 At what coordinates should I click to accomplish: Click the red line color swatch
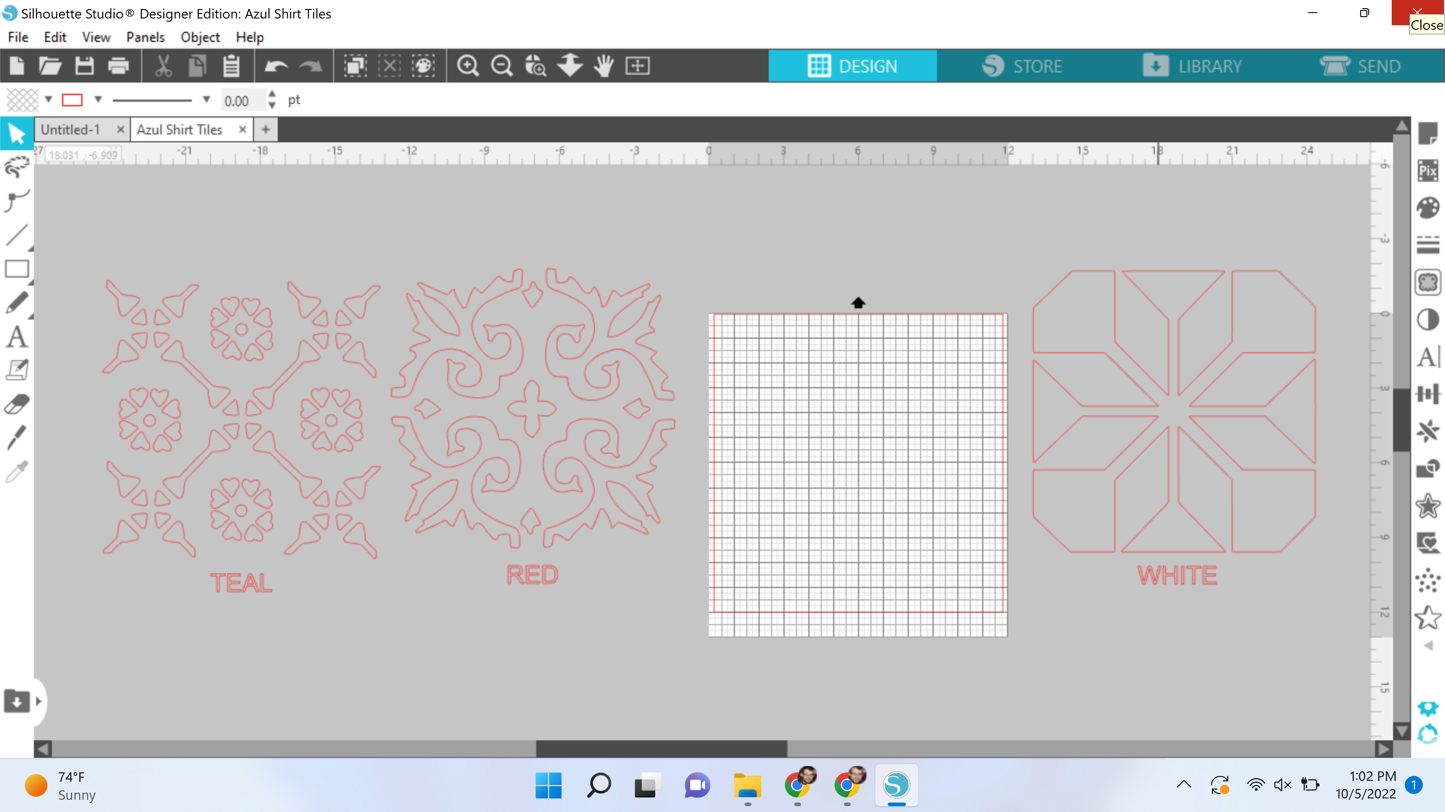(72, 100)
